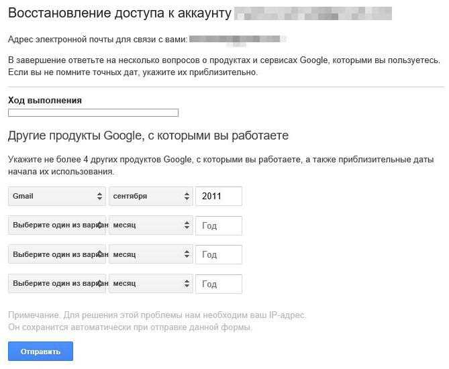449x369 pixels.
Task: Open third row product selection dropdown
Action: coord(57,255)
